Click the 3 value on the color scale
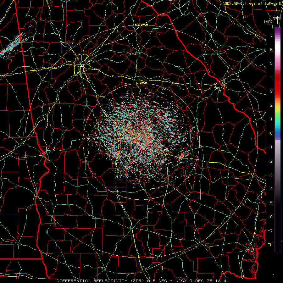283x283 pixels. coord(271,91)
